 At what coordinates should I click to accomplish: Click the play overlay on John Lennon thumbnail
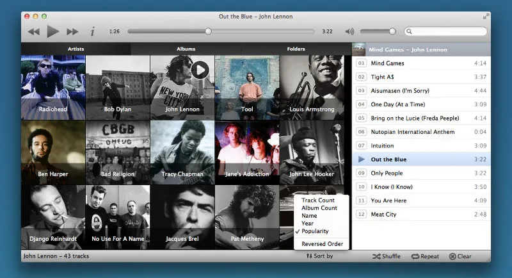pyautogui.click(x=200, y=70)
